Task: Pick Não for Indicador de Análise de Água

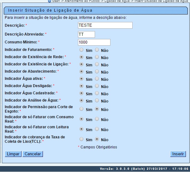Action: pos(97,101)
